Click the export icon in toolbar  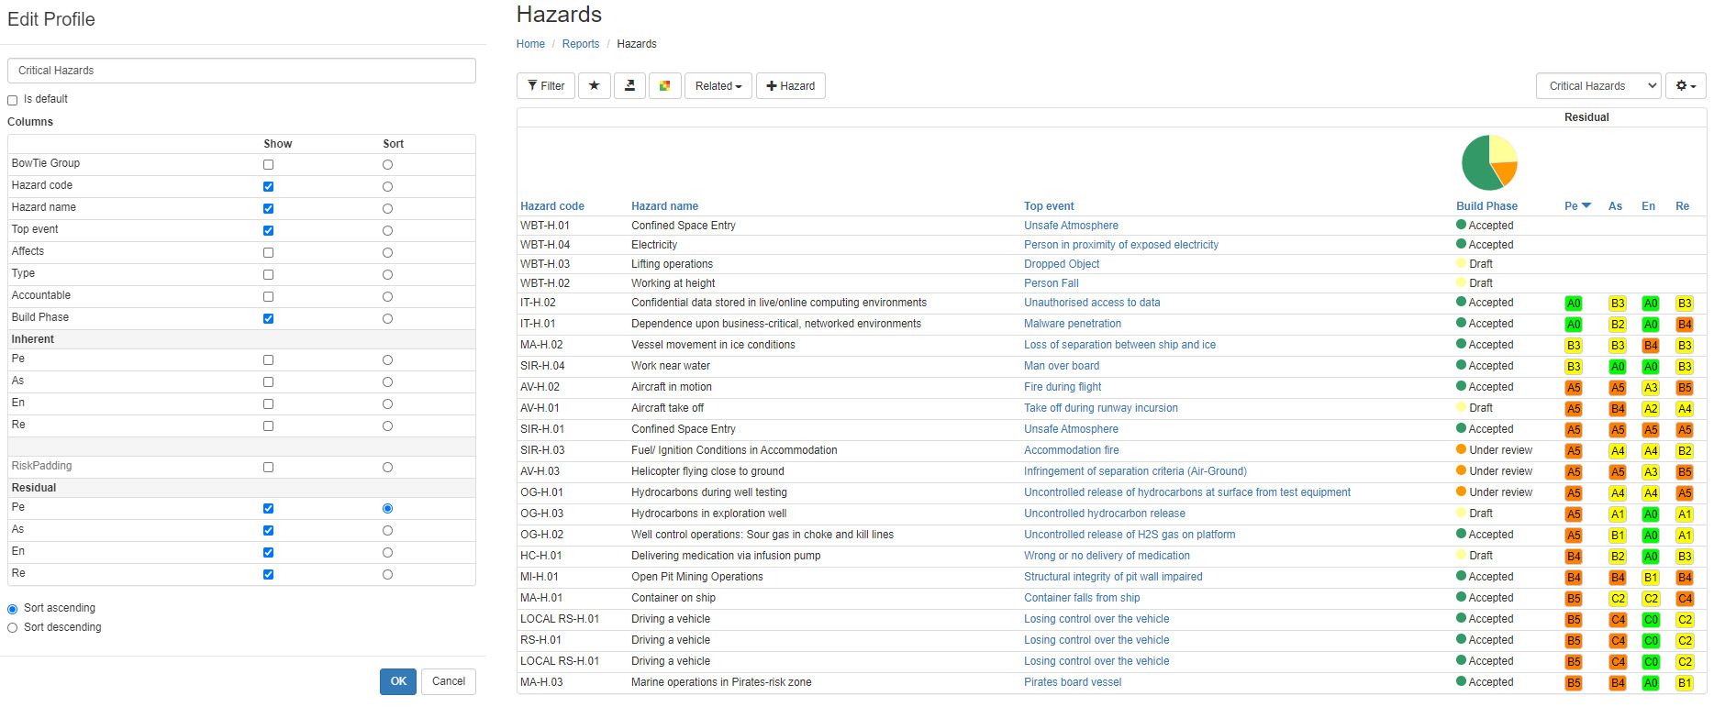pos(629,86)
